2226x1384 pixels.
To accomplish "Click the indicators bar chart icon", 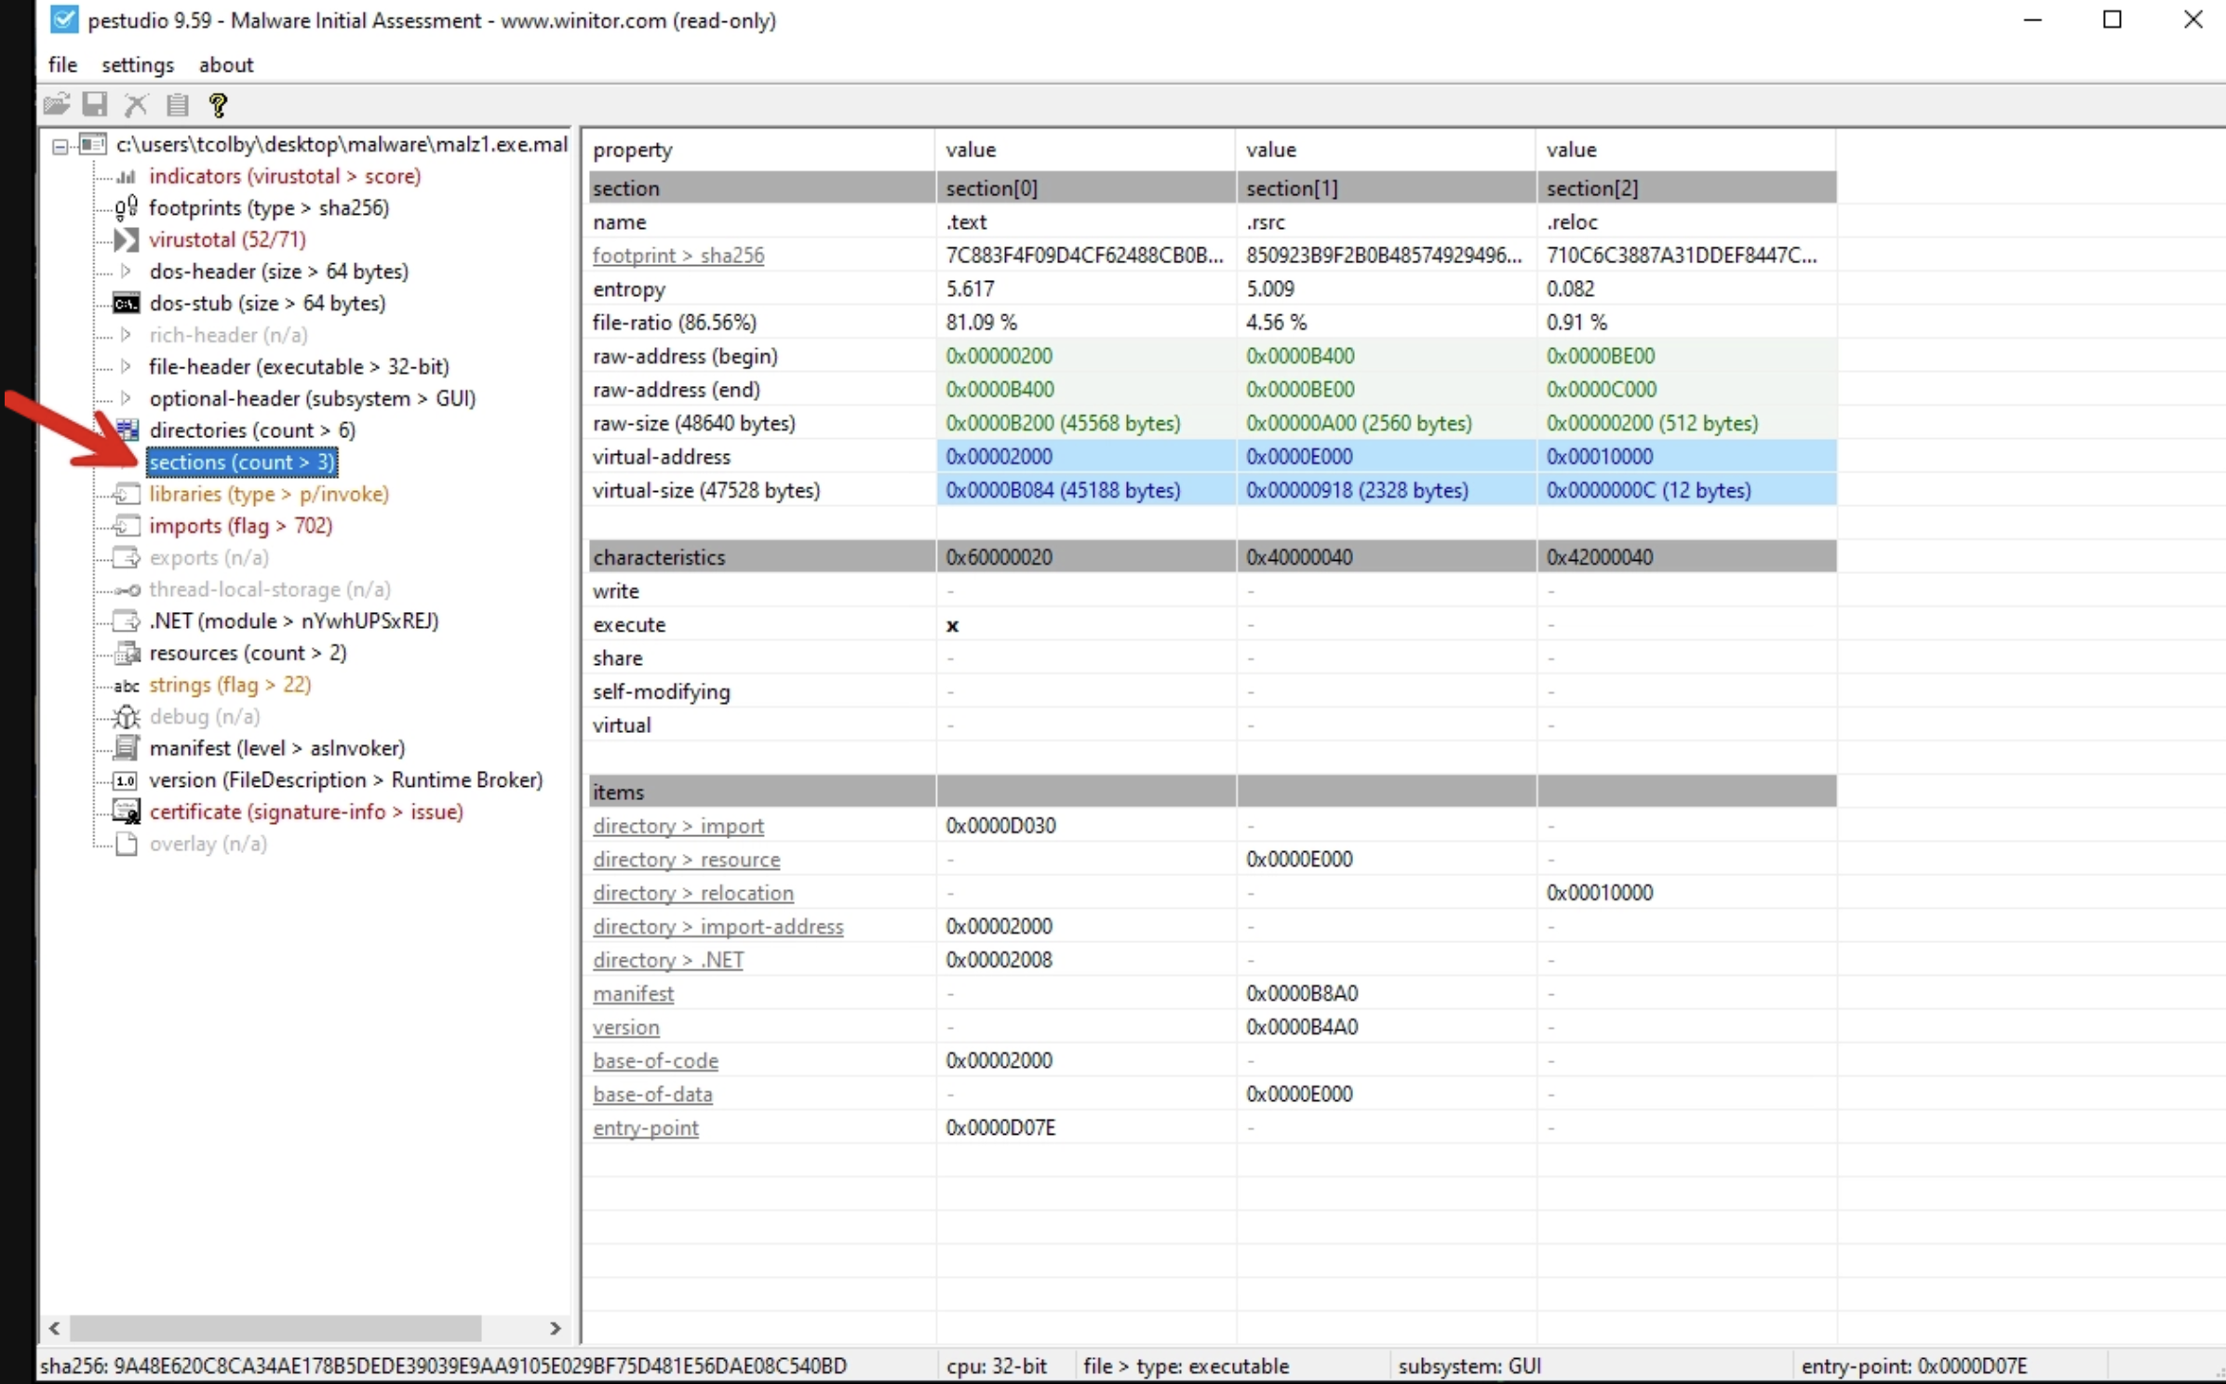I will (126, 176).
